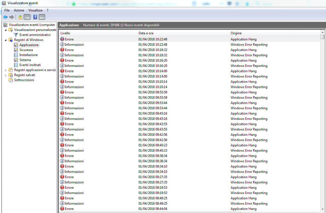This screenshot has width=326, height=213.
Task: Click the red error icon at 08:44:04
Action: click(x=62, y=209)
